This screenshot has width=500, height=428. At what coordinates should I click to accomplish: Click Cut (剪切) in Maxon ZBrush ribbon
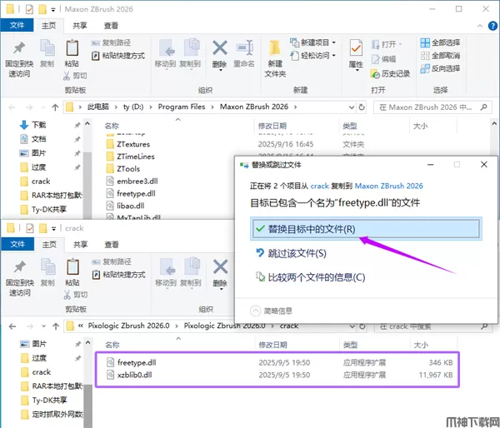(75, 76)
